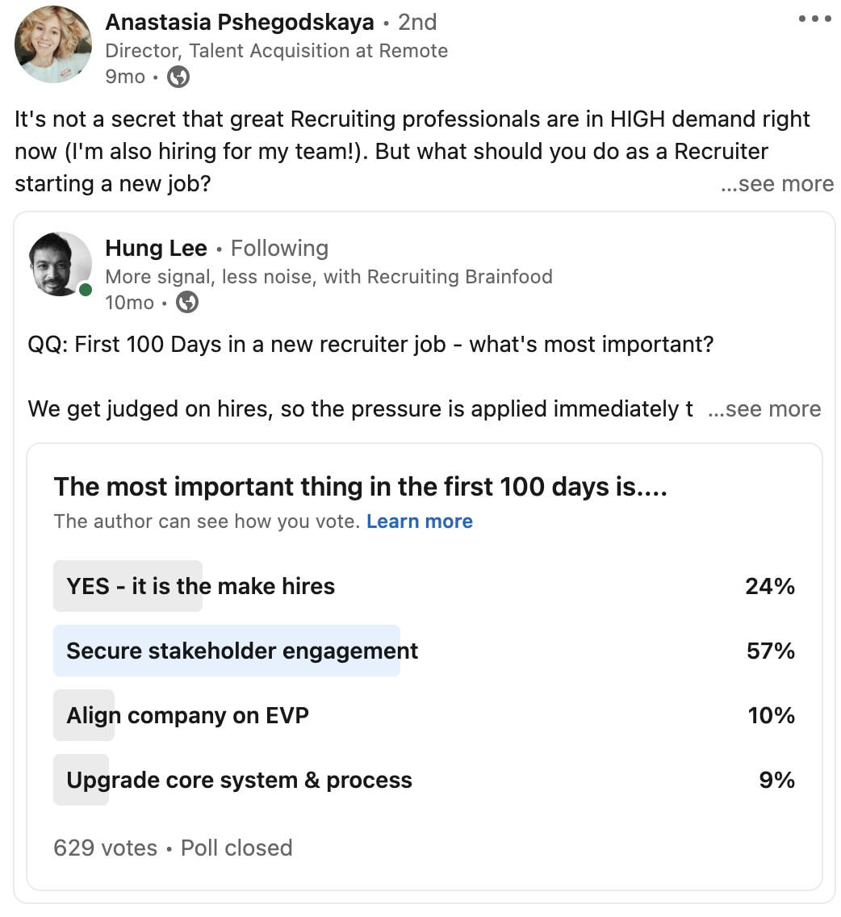Image resolution: width=841 pixels, height=917 pixels.
Task: Click the 2nd connection degree indicator
Action: pos(416,22)
